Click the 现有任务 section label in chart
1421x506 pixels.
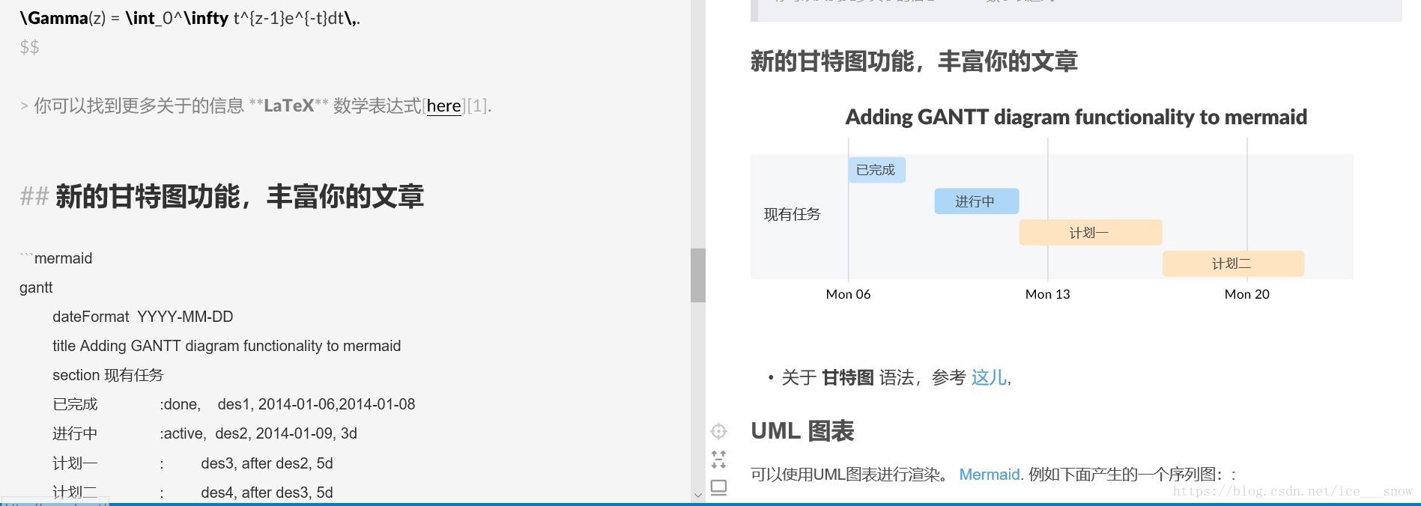coord(792,215)
